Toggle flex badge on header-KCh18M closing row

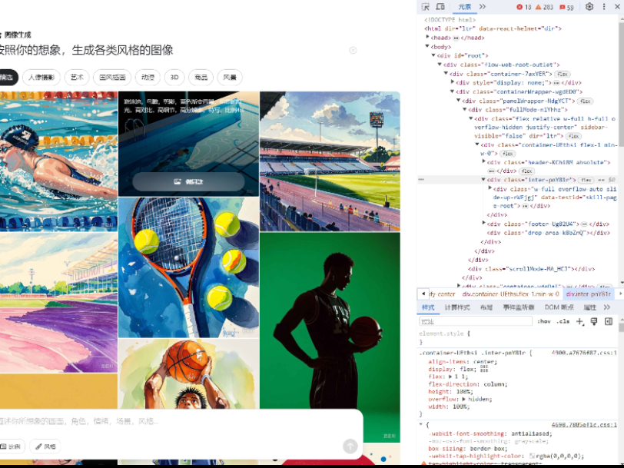[527, 171]
